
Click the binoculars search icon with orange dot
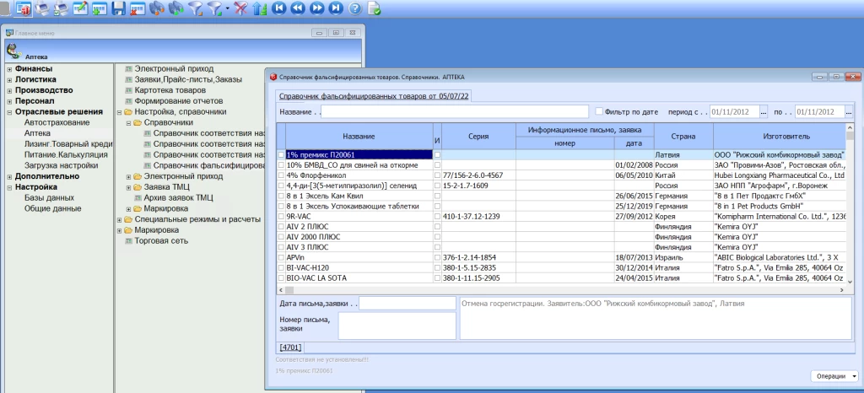coord(157,8)
